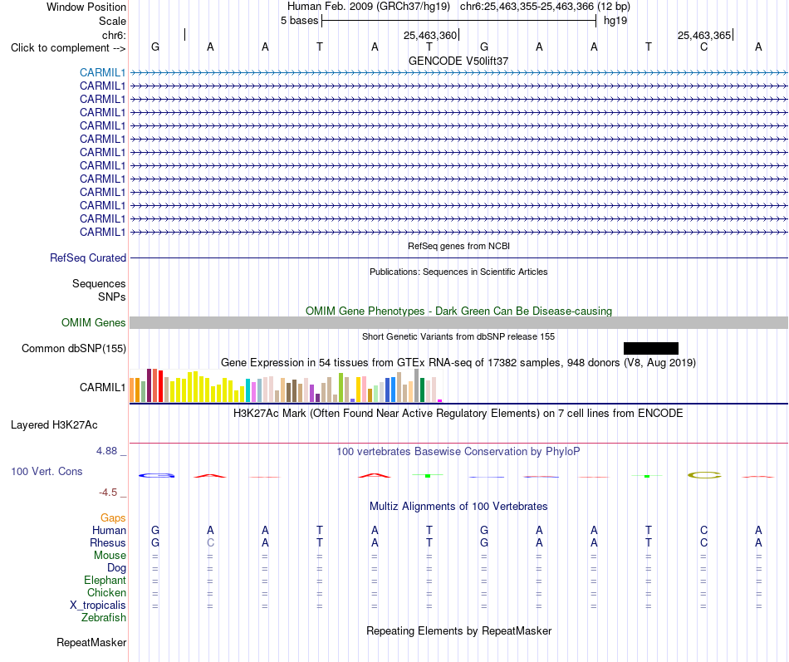Click the 'chr6:' ruler label
Screen dimensions: 789x662
[115, 35]
